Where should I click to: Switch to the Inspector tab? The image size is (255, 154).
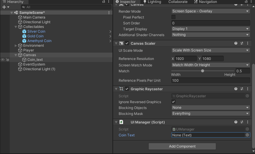(125, 2)
